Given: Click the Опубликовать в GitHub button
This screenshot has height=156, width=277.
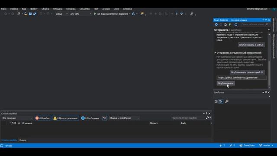Looking at the screenshot, I should point(251,45).
